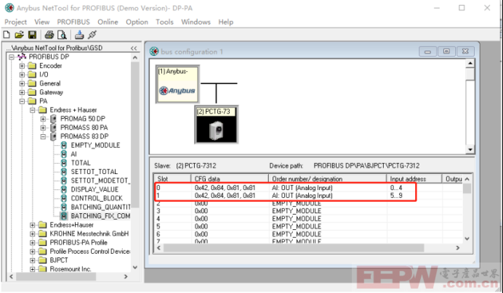Save the project with the floppy disk icon
Viewport: 503px width, 293px height.
33,35
